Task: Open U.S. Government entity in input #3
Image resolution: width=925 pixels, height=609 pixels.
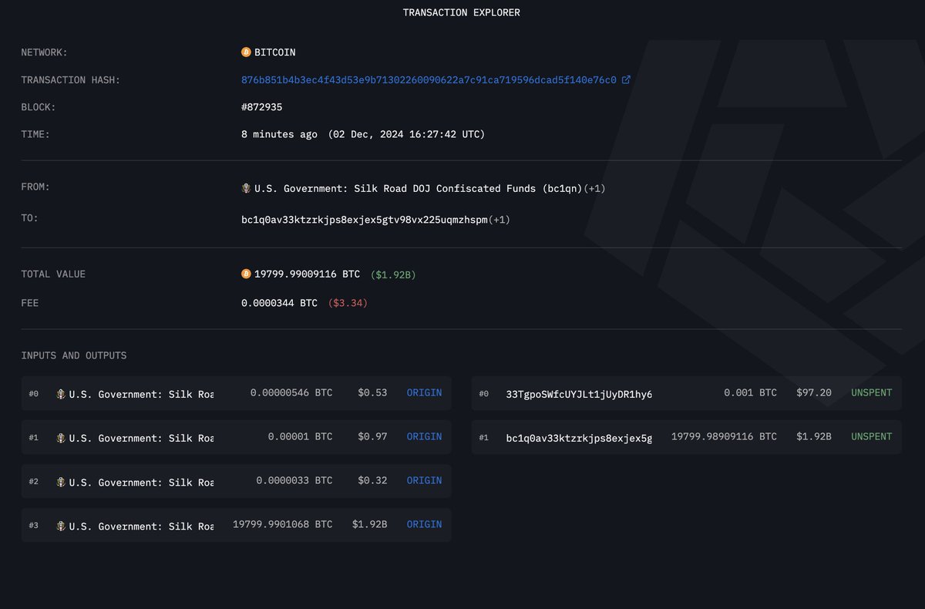Action: tap(141, 526)
